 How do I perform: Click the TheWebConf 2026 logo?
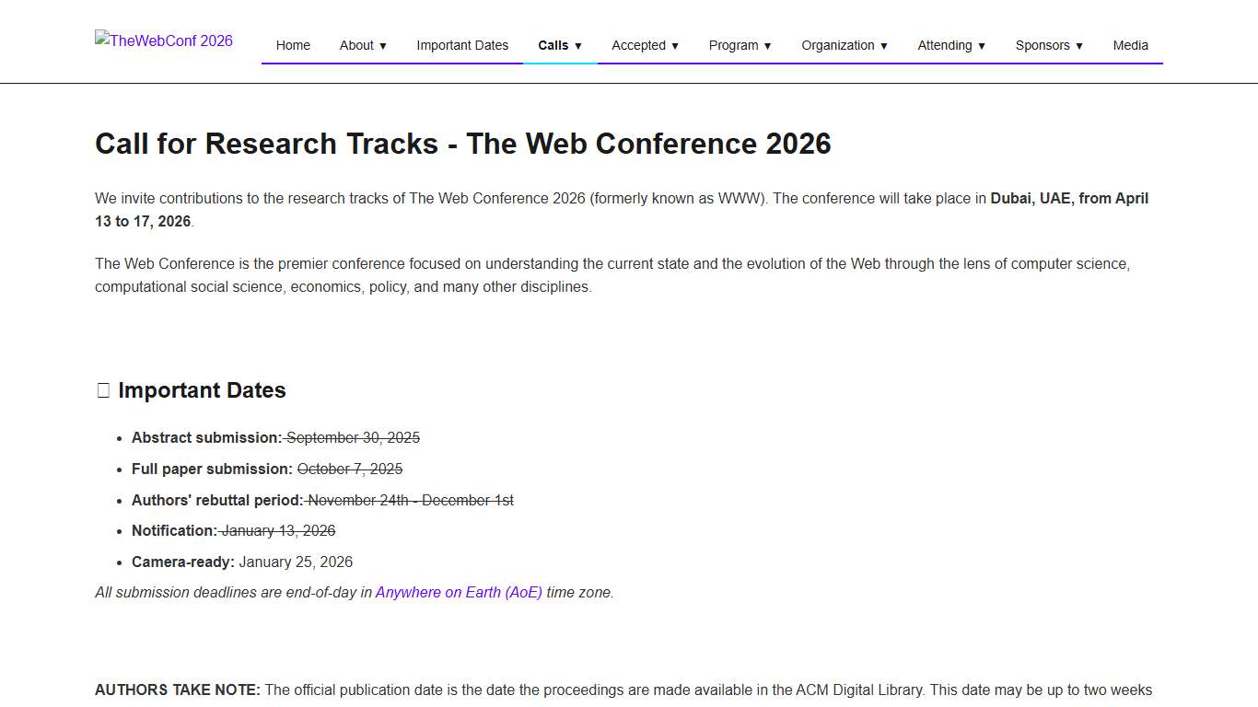coord(163,41)
